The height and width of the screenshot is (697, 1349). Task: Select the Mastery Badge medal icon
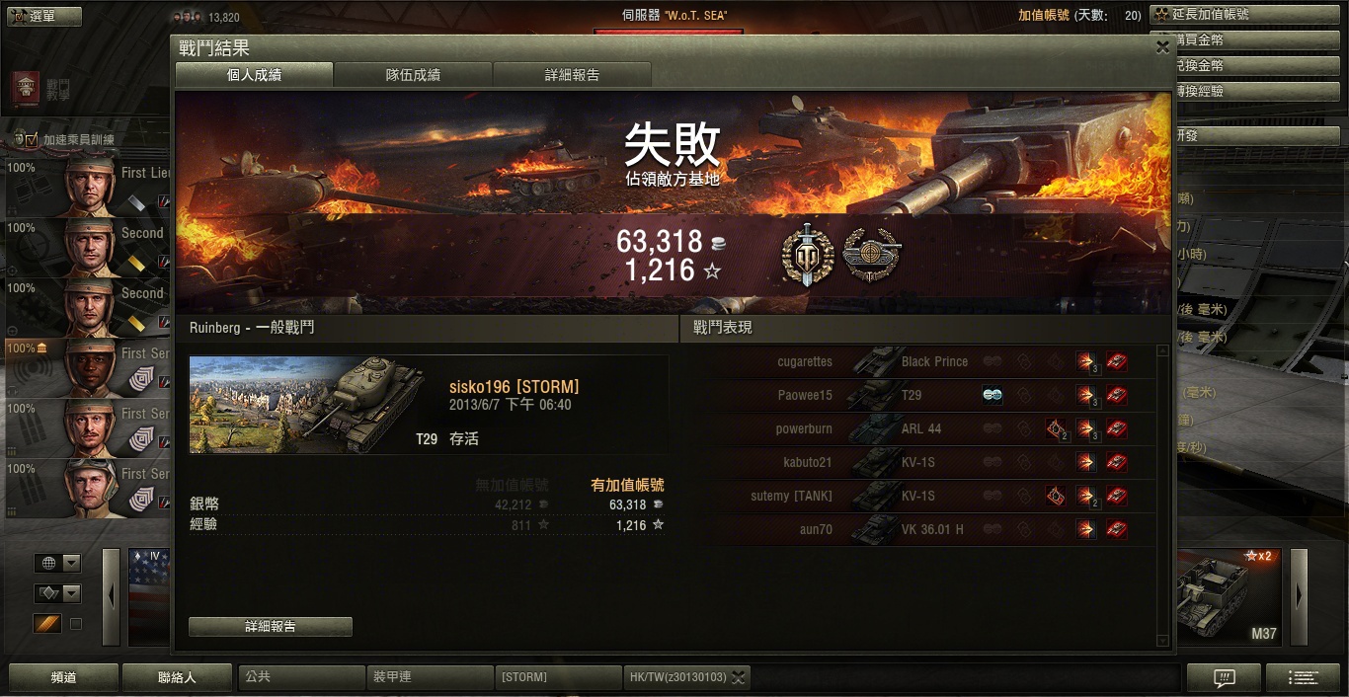coord(808,255)
